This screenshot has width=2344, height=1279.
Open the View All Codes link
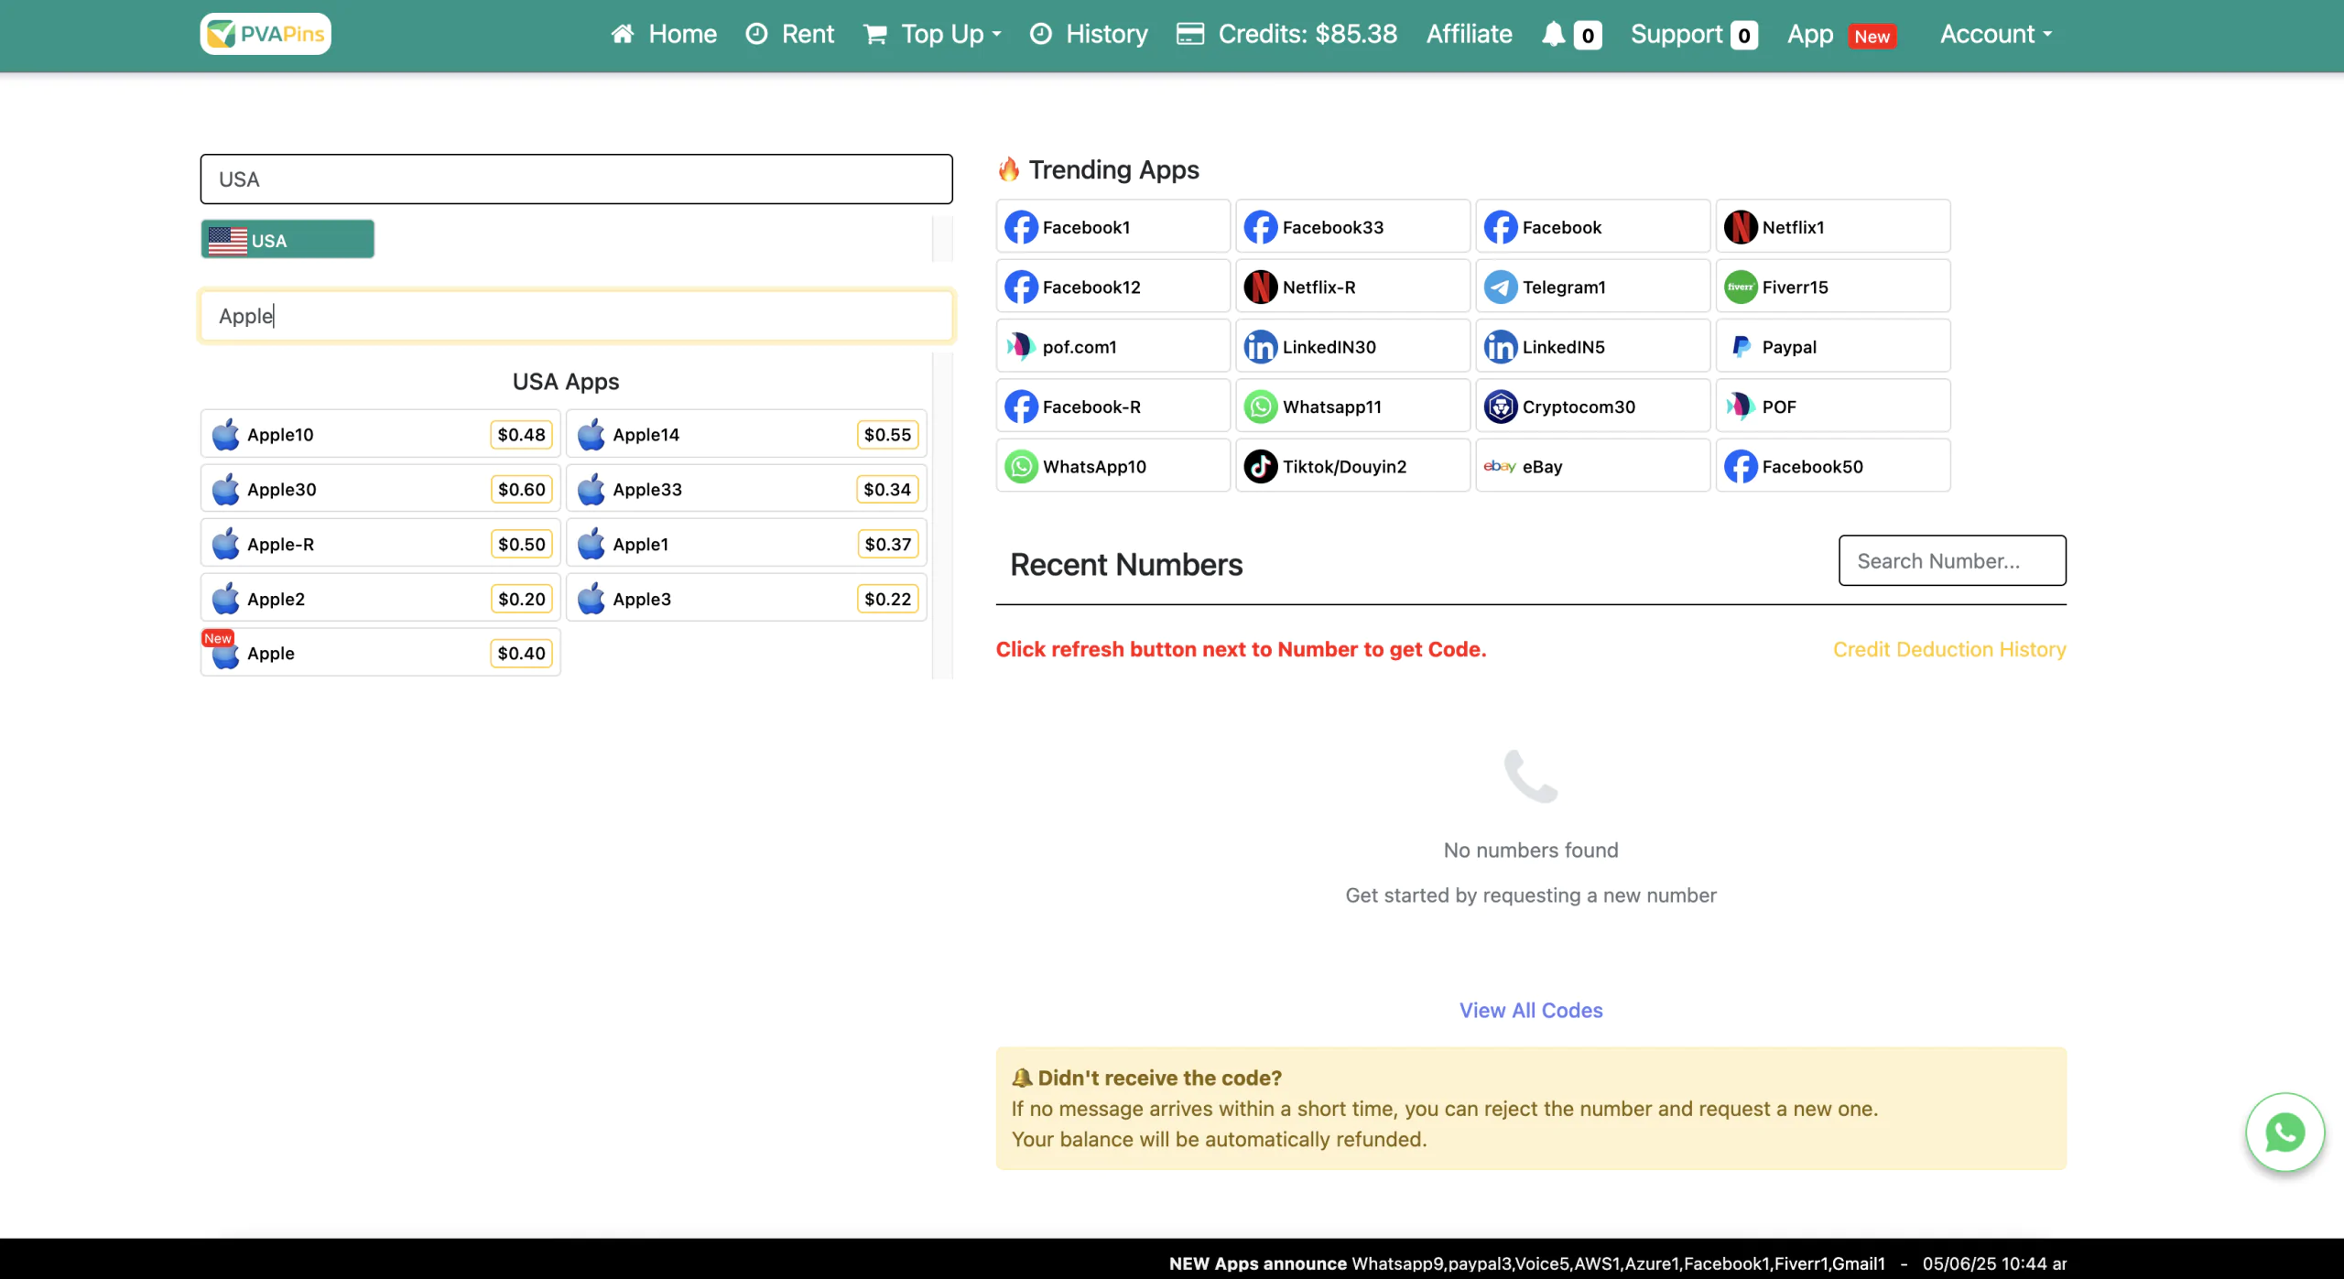click(x=1531, y=1010)
